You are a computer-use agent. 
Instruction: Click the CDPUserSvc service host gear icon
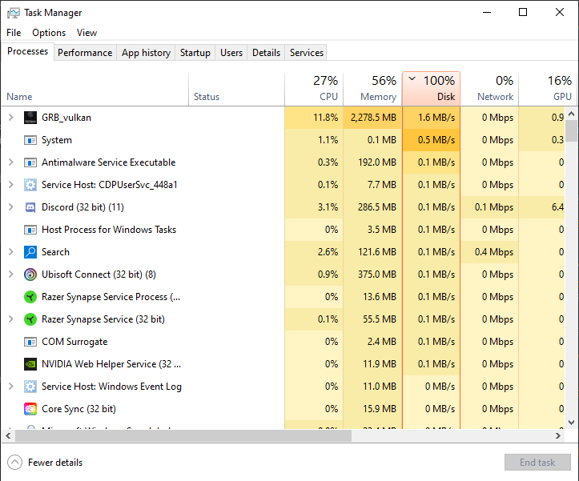point(30,185)
